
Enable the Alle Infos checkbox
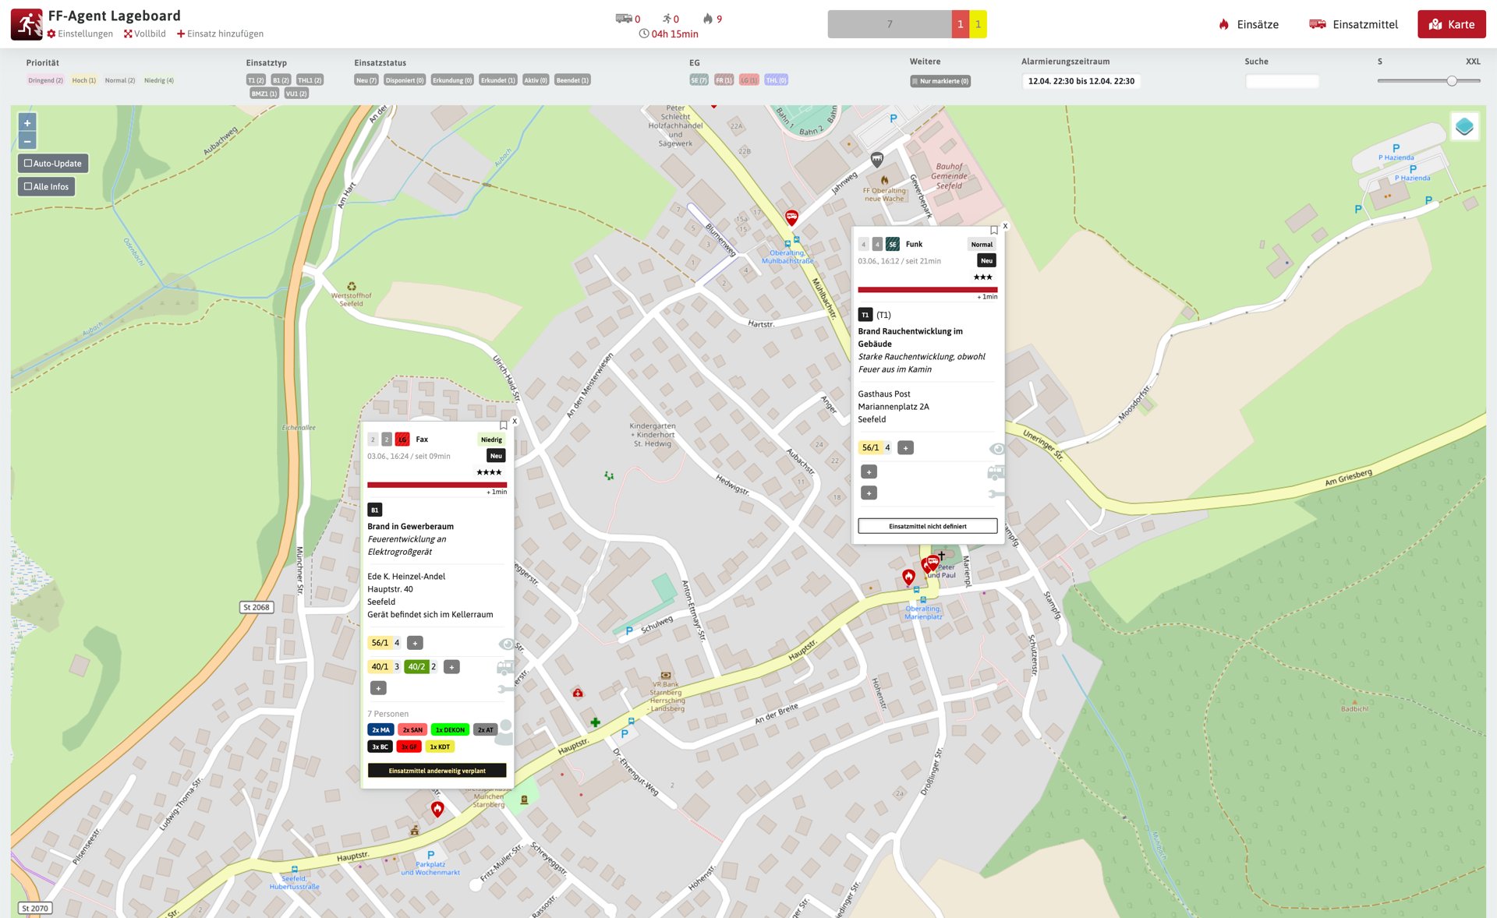(x=28, y=187)
